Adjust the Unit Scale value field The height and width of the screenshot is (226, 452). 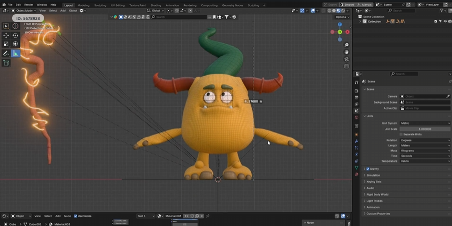(425, 129)
